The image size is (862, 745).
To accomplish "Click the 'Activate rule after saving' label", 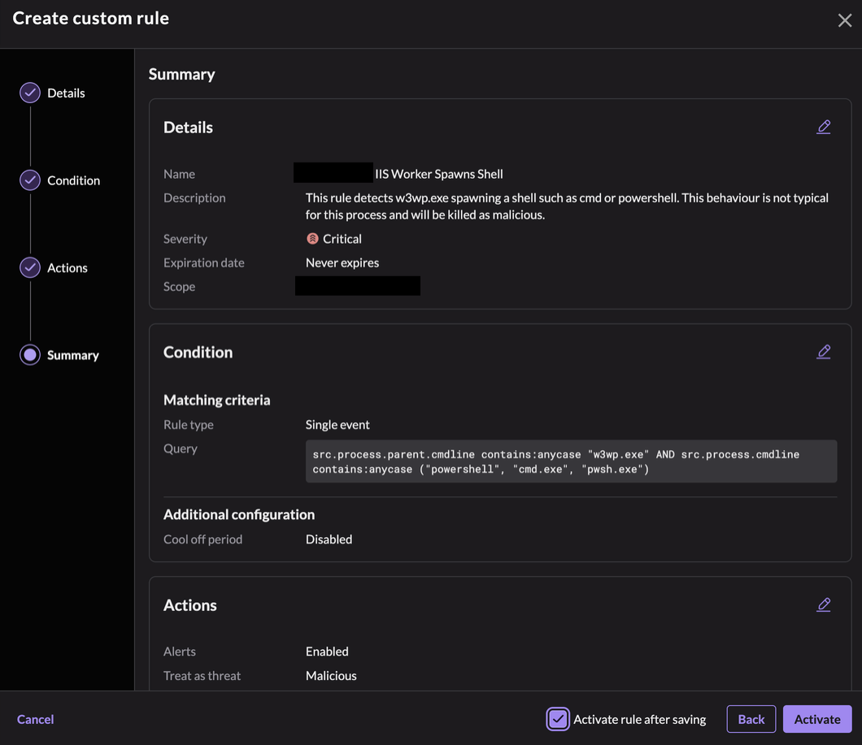I will (x=639, y=719).
